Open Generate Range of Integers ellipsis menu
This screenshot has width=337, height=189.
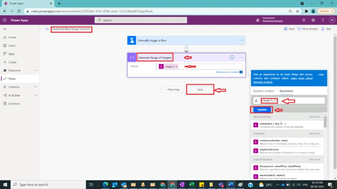click(x=241, y=57)
